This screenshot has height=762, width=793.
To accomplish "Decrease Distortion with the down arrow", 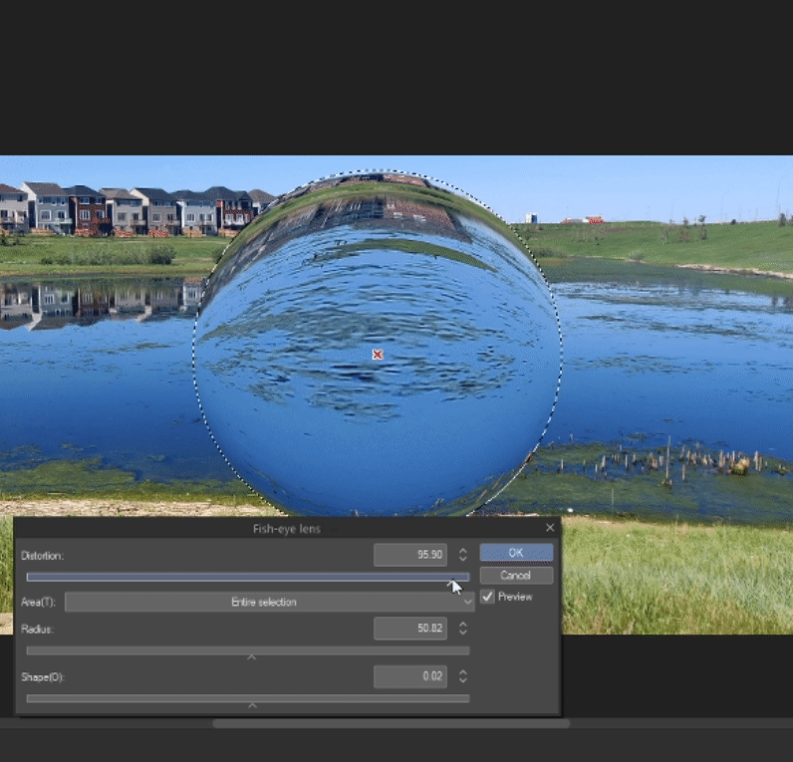I will [463, 560].
